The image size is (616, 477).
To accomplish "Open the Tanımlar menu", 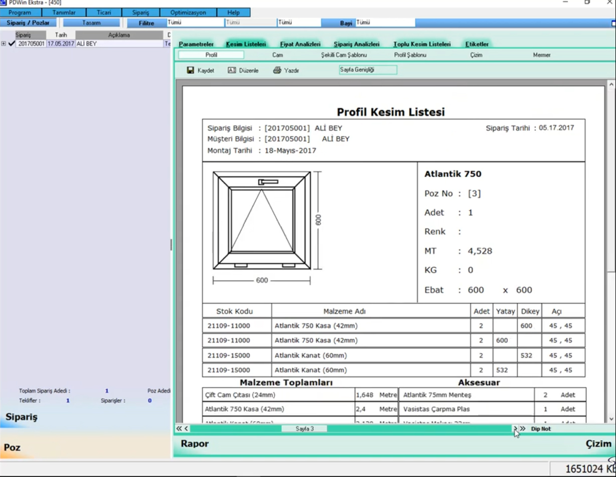I will 64,13.
